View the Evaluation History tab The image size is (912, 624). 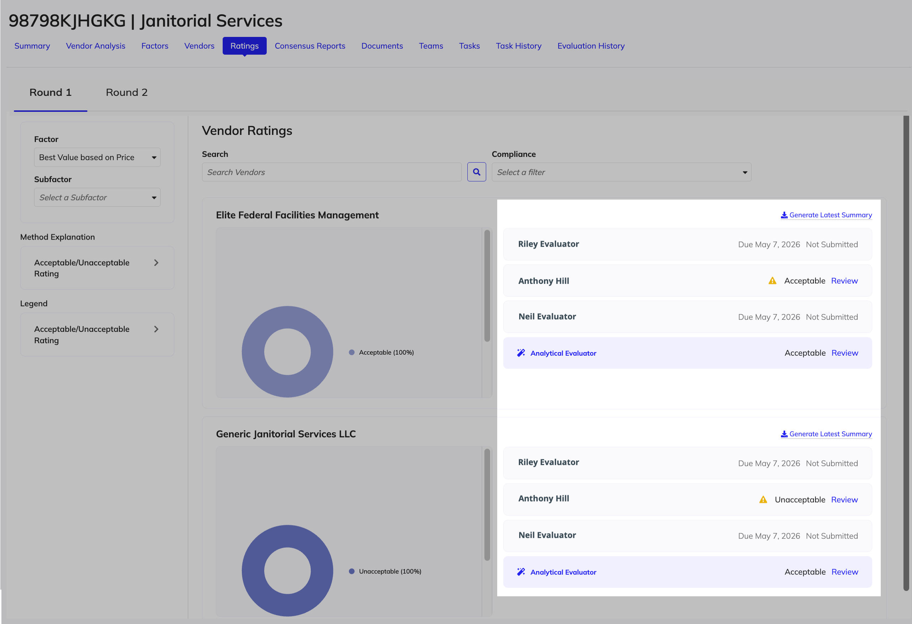(591, 46)
